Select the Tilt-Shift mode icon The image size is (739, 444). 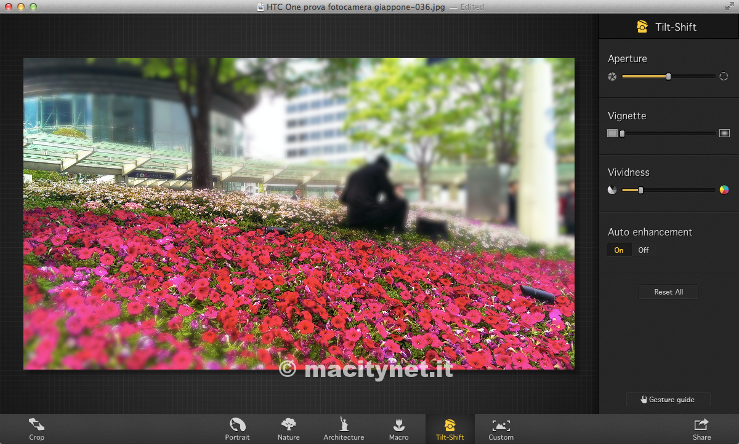450,425
